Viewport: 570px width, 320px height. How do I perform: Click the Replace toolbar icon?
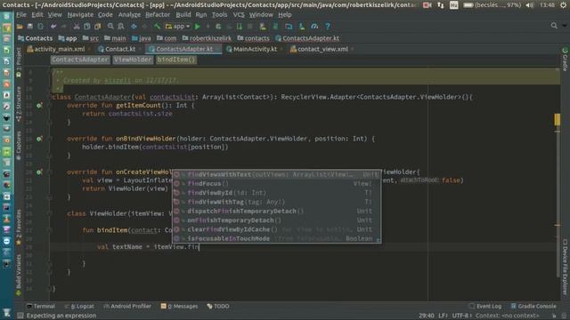coord(121,27)
